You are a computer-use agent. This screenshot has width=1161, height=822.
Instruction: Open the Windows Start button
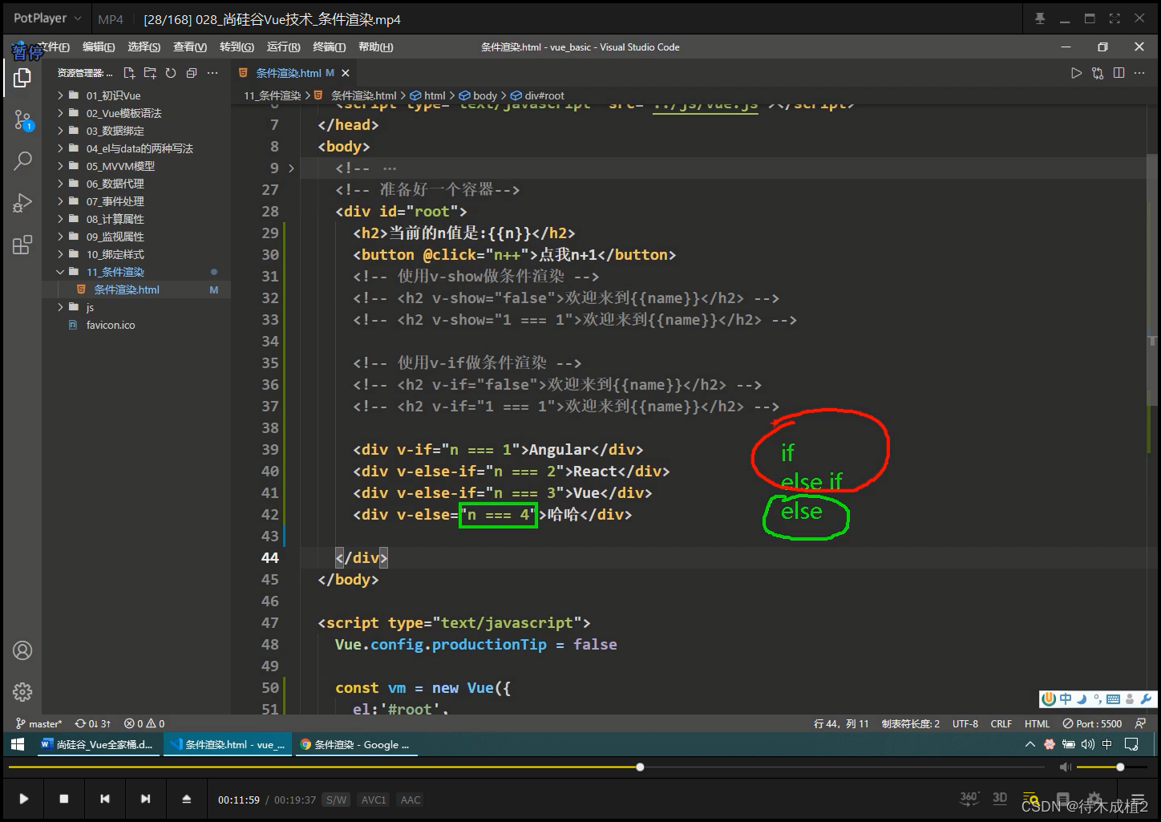[x=18, y=744]
